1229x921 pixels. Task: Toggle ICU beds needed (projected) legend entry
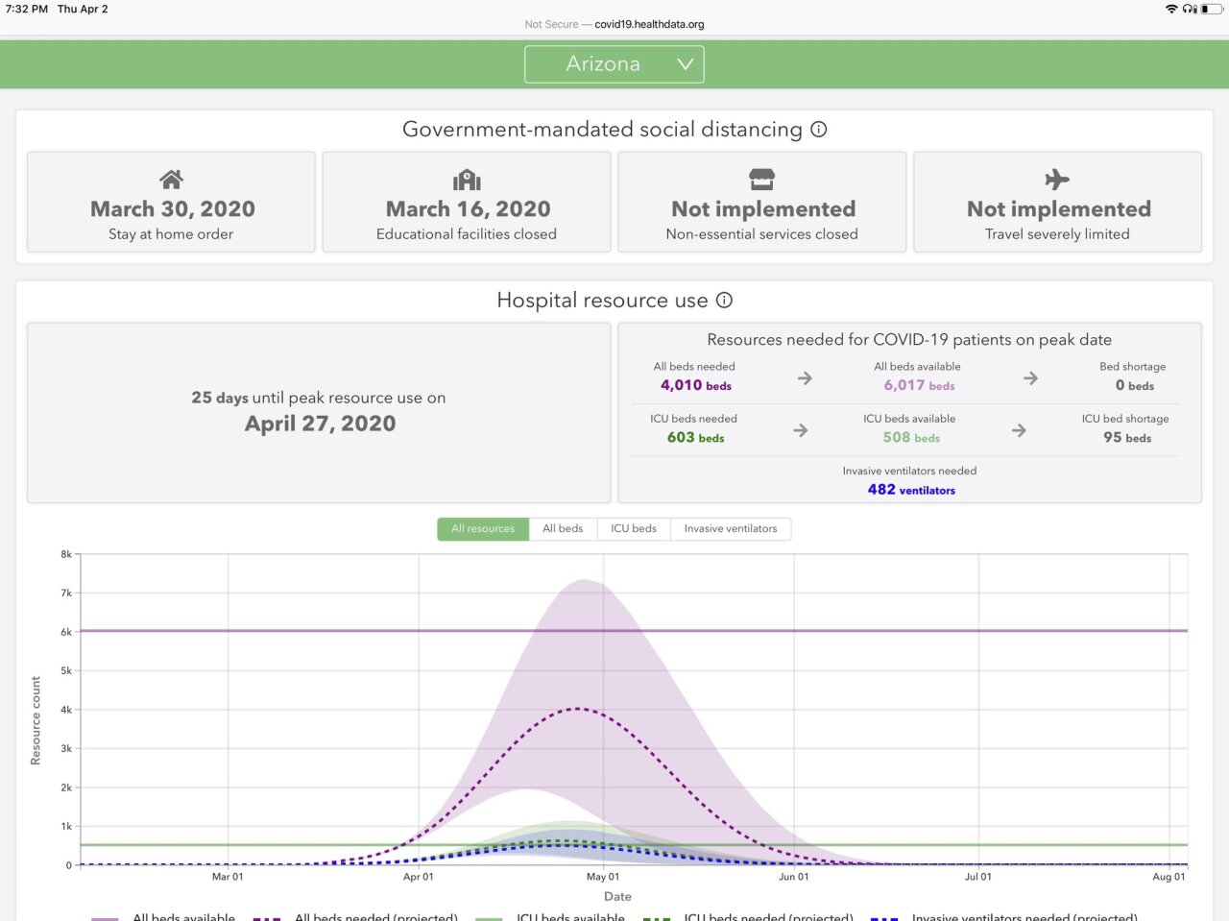point(747,917)
